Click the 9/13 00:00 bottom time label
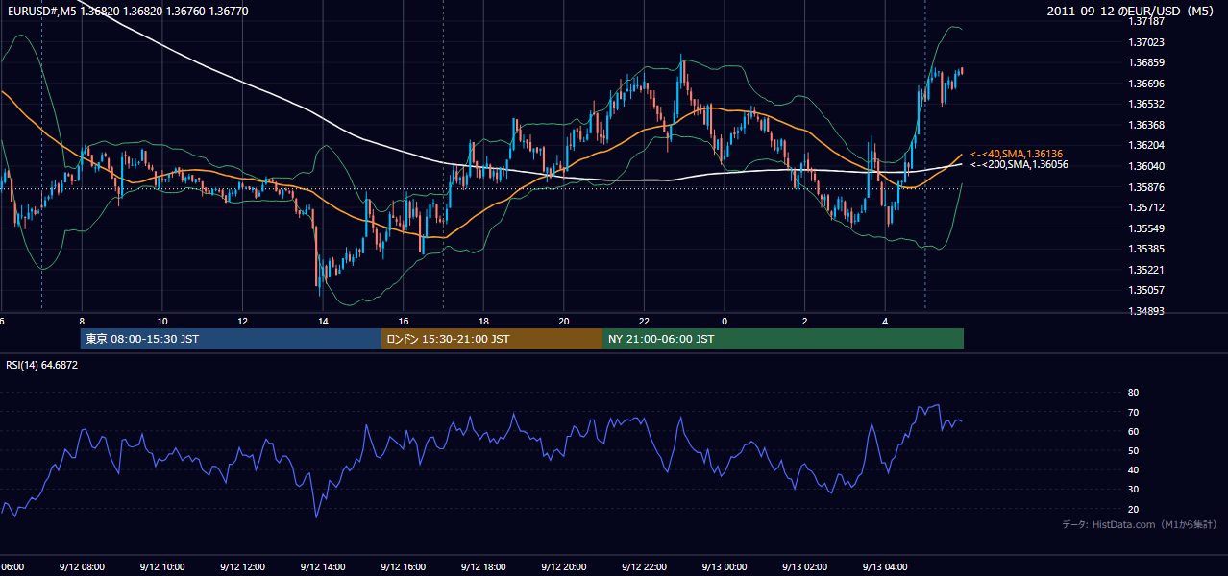This screenshot has width=1228, height=576. click(725, 567)
